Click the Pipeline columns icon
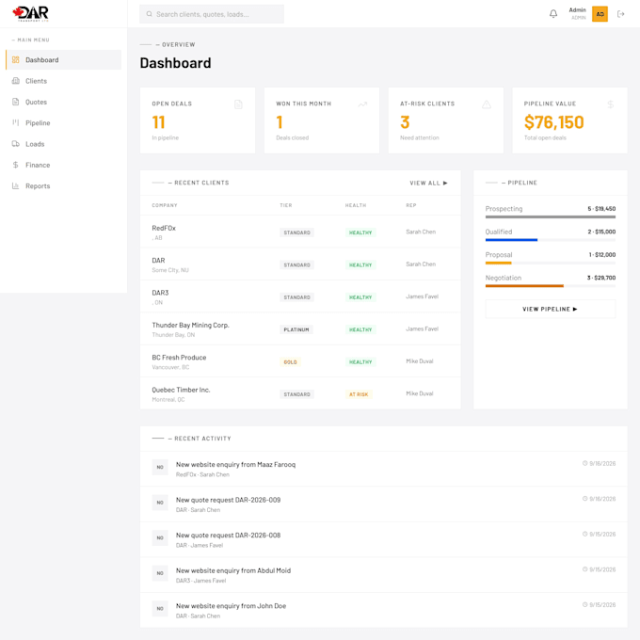Image resolution: width=640 pixels, height=640 pixels. (15, 122)
